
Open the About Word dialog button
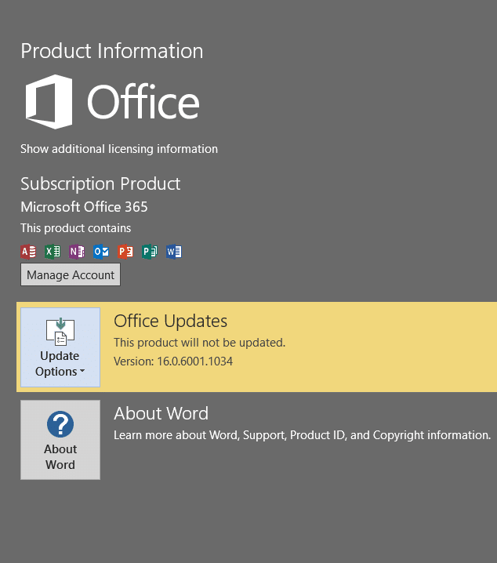click(x=60, y=440)
